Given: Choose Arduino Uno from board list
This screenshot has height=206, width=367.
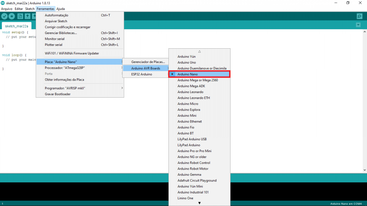Looking at the screenshot, I should pos(186,62).
